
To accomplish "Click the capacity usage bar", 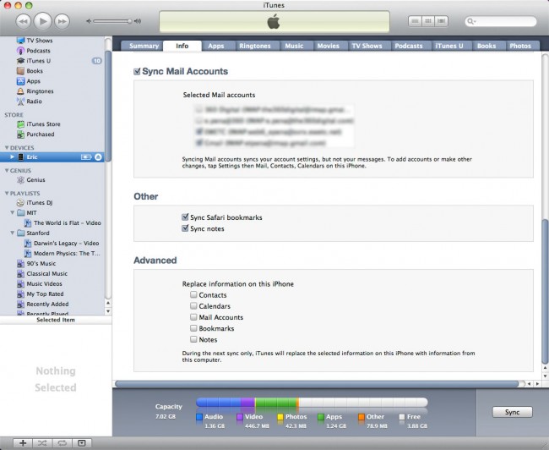I will pyautogui.click(x=312, y=402).
